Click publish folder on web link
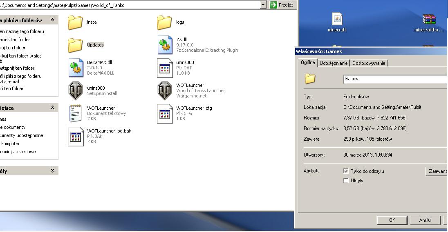The width and height of the screenshot is (448, 232). tap(21, 58)
